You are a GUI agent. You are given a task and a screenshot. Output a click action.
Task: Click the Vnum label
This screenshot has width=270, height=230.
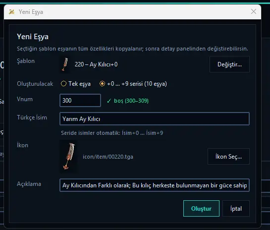click(25, 99)
